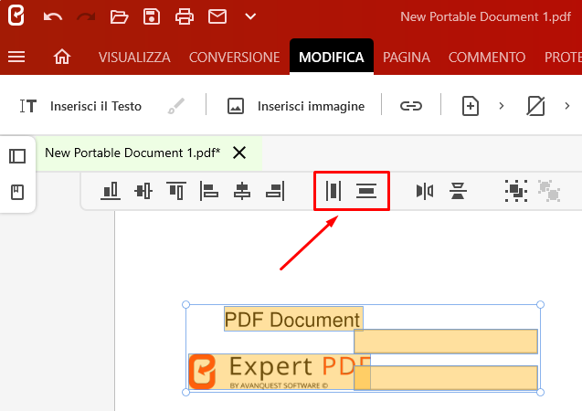
Task: Expand options next to crossed-out page icon
Action: coord(566,106)
